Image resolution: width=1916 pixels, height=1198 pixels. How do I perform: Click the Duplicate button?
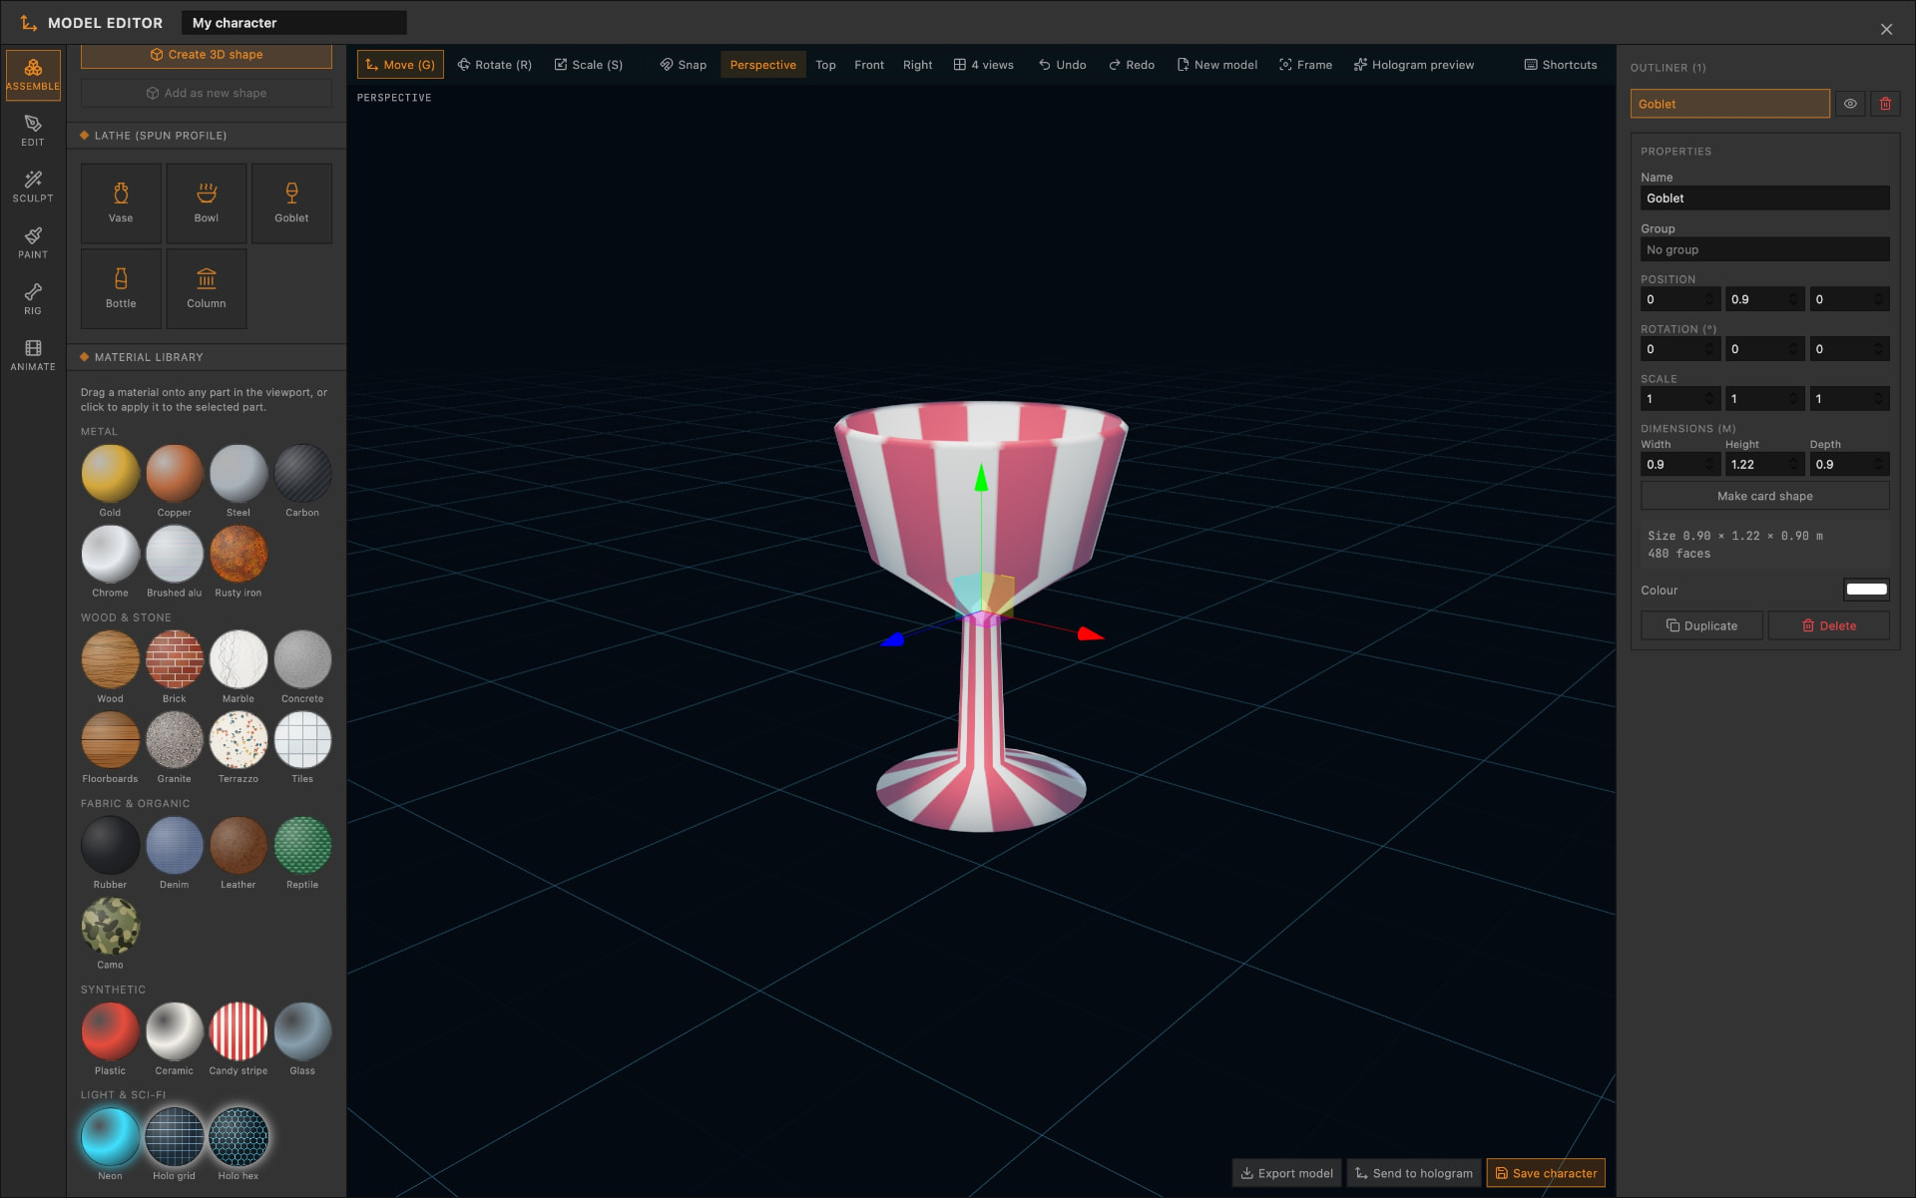[1701, 625]
